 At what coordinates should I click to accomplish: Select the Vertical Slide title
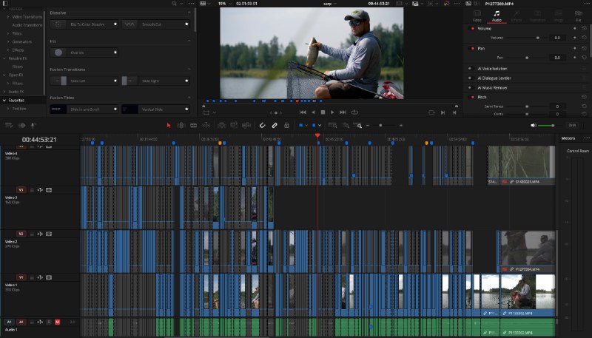155,109
